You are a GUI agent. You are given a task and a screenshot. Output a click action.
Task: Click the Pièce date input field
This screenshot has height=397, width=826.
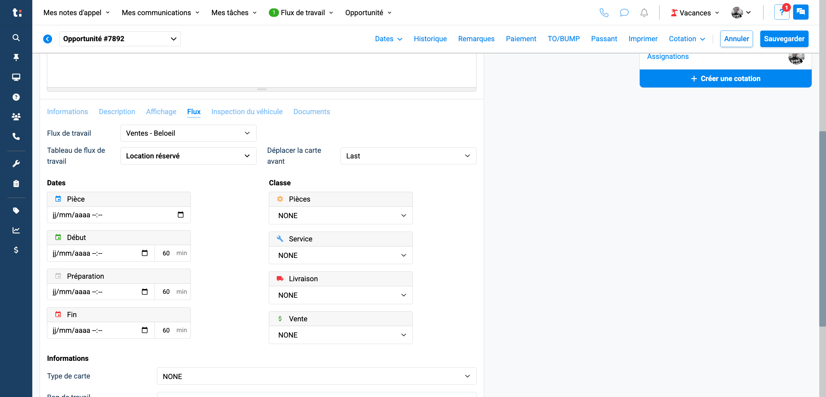pyautogui.click(x=119, y=215)
